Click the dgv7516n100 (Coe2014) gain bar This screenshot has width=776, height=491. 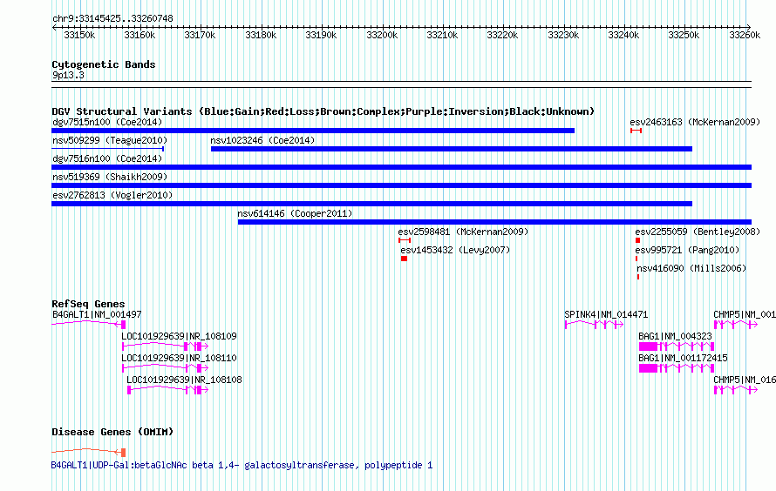pyautogui.click(x=401, y=167)
